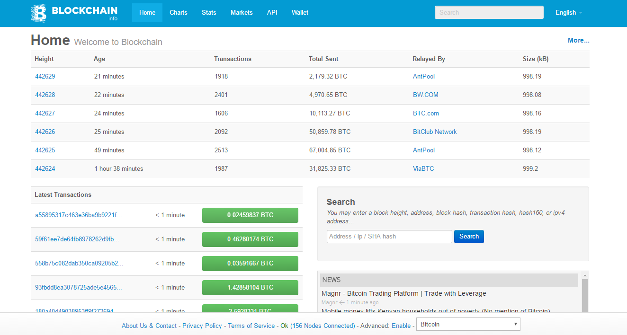Viewport: 627px width, 335px height.
Task: Click the NEWS panel header
Action: 449,280
